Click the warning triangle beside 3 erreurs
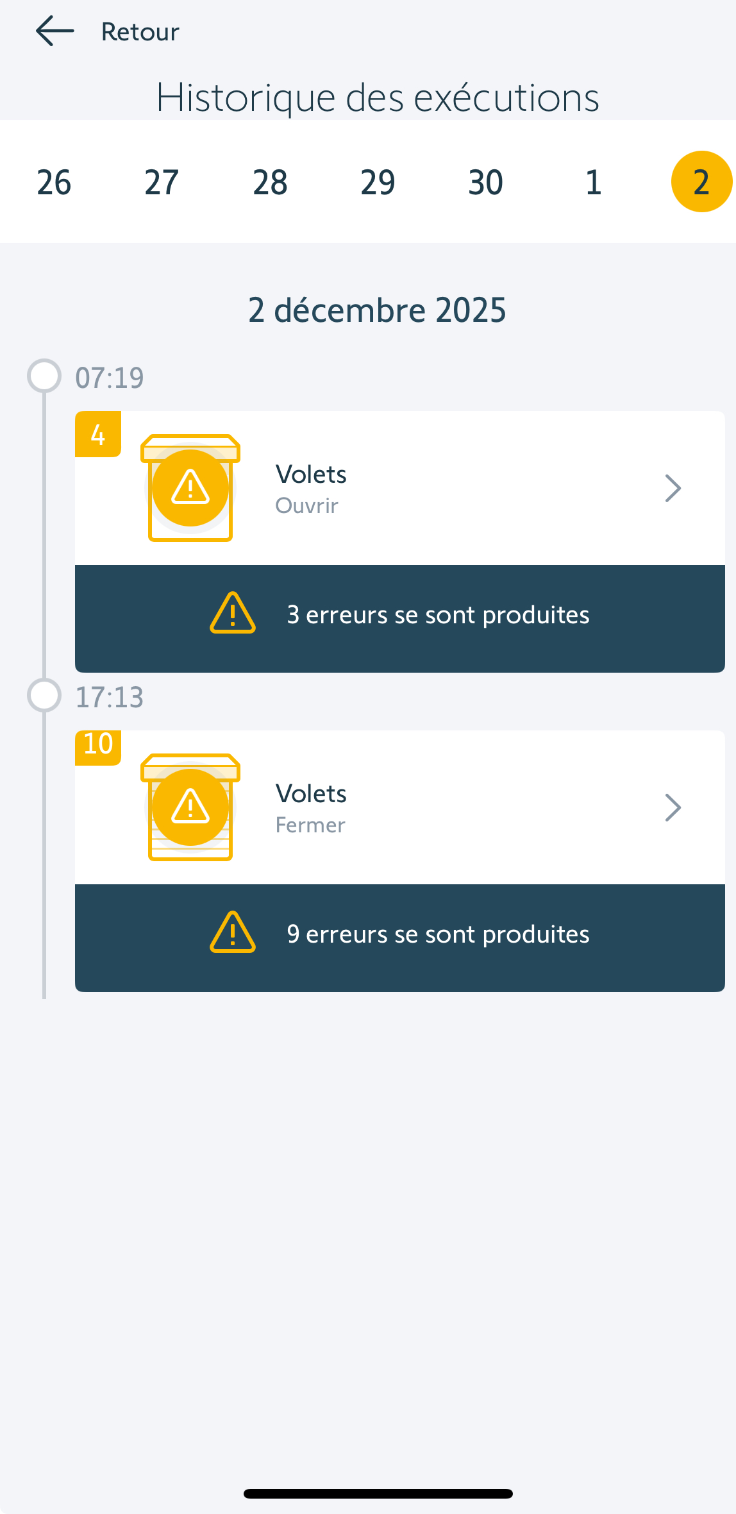 coord(233,614)
